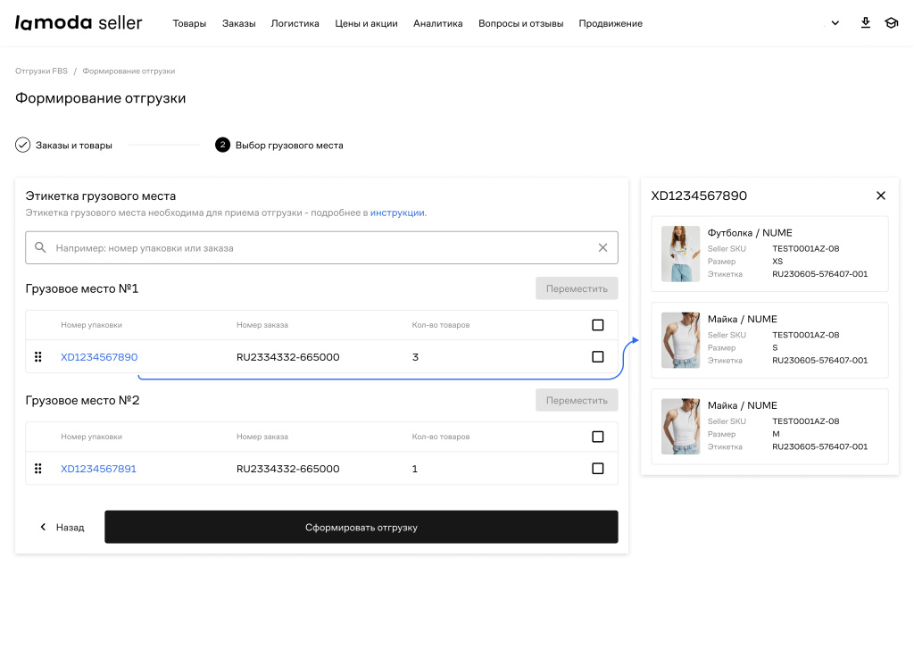Tick checkbox for package XD1234567891
The width and height of the screenshot is (914, 650).
click(x=598, y=469)
